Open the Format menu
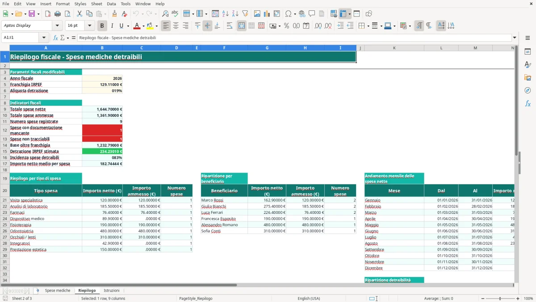The width and height of the screenshot is (536, 302). click(63, 4)
